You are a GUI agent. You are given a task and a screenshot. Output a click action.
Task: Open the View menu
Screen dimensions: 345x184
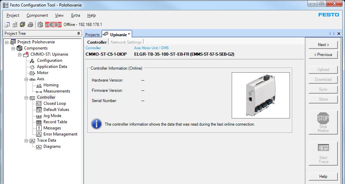pos(59,15)
